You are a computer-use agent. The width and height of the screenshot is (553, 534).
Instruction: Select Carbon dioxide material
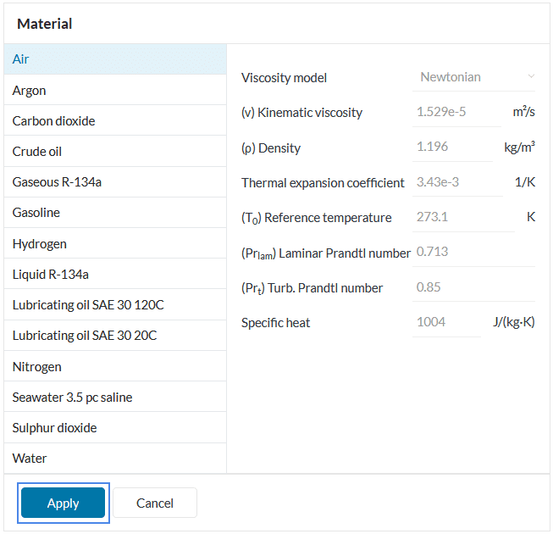pos(115,120)
